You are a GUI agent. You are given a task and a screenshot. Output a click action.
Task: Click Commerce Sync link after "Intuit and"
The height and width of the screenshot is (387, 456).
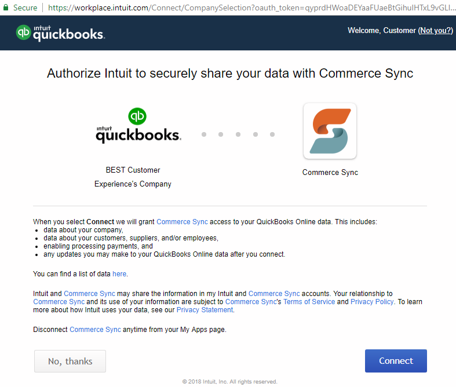(x=89, y=294)
